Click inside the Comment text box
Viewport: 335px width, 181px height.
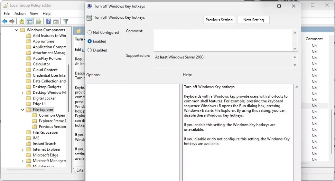tap(223, 40)
